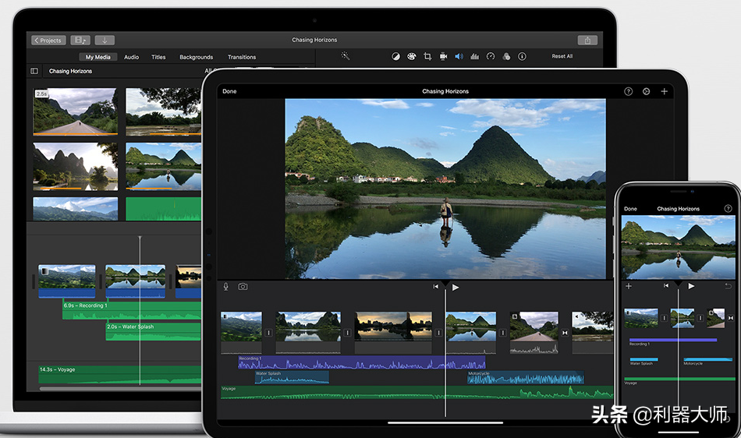
Task: Tap the camera icon on iPad timeline
Action: tap(243, 287)
